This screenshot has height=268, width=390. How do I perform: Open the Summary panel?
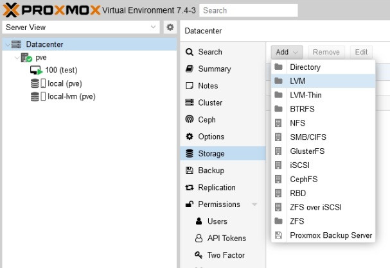pos(223,69)
